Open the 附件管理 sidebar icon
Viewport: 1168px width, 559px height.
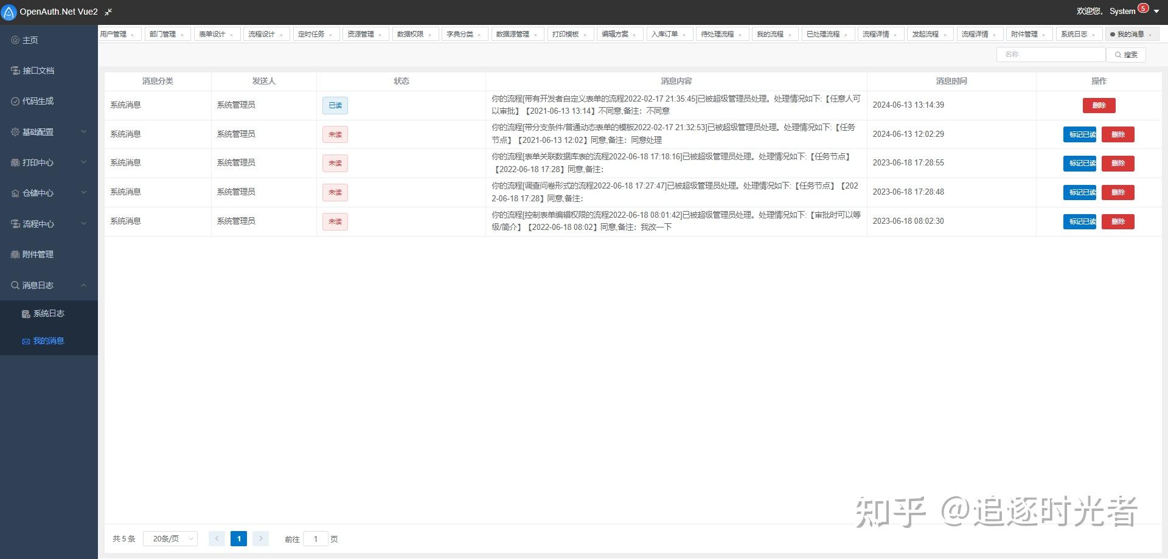(x=14, y=254)
